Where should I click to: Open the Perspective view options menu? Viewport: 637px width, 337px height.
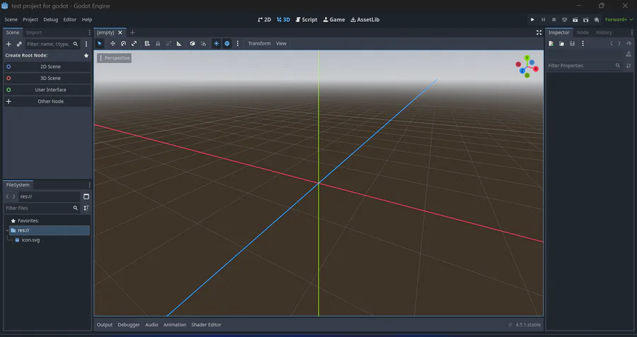(x=114, y=58)
